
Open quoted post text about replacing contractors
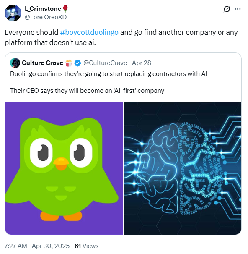click(x=108, y=74)
